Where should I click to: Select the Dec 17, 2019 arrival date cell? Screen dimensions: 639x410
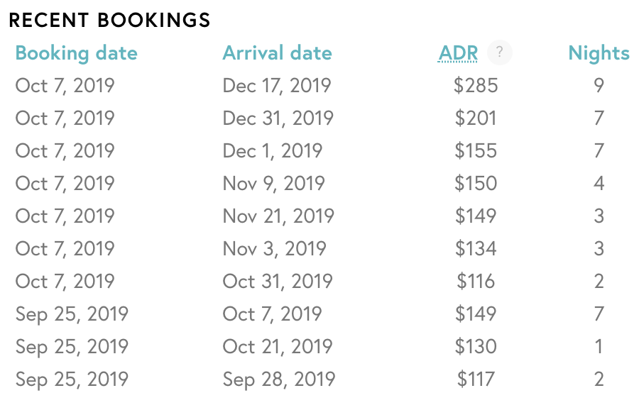[x=277, y=86]
